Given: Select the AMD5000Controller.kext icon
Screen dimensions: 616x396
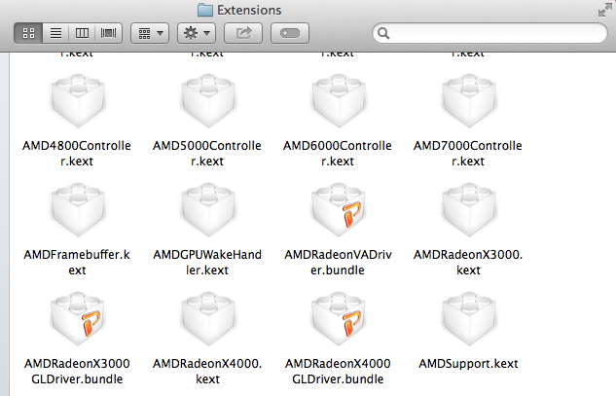Looking at the screenshot, I should (x=208, y=100).
